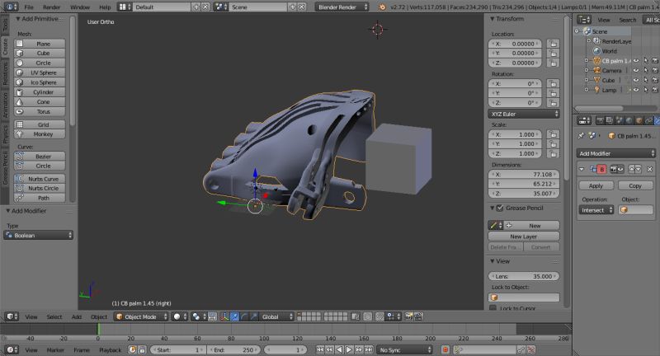Lock the Scale Y transform
The height and width of the screenshot is (356, 660).
(x=553, y=144)
